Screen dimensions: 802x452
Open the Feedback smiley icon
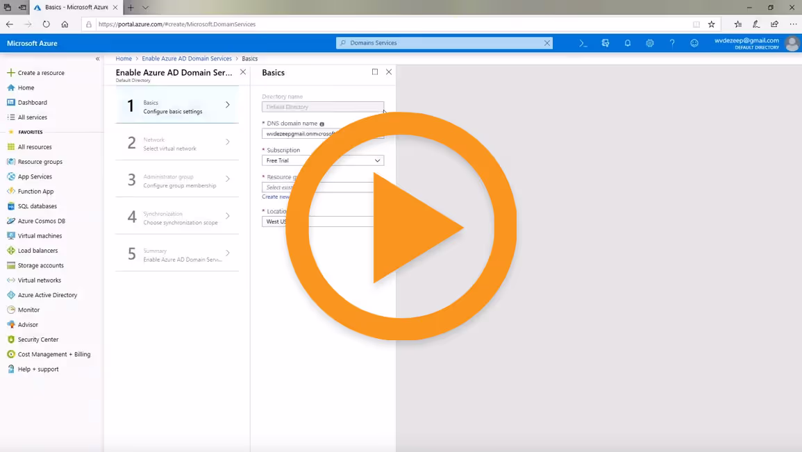(694, 44)
